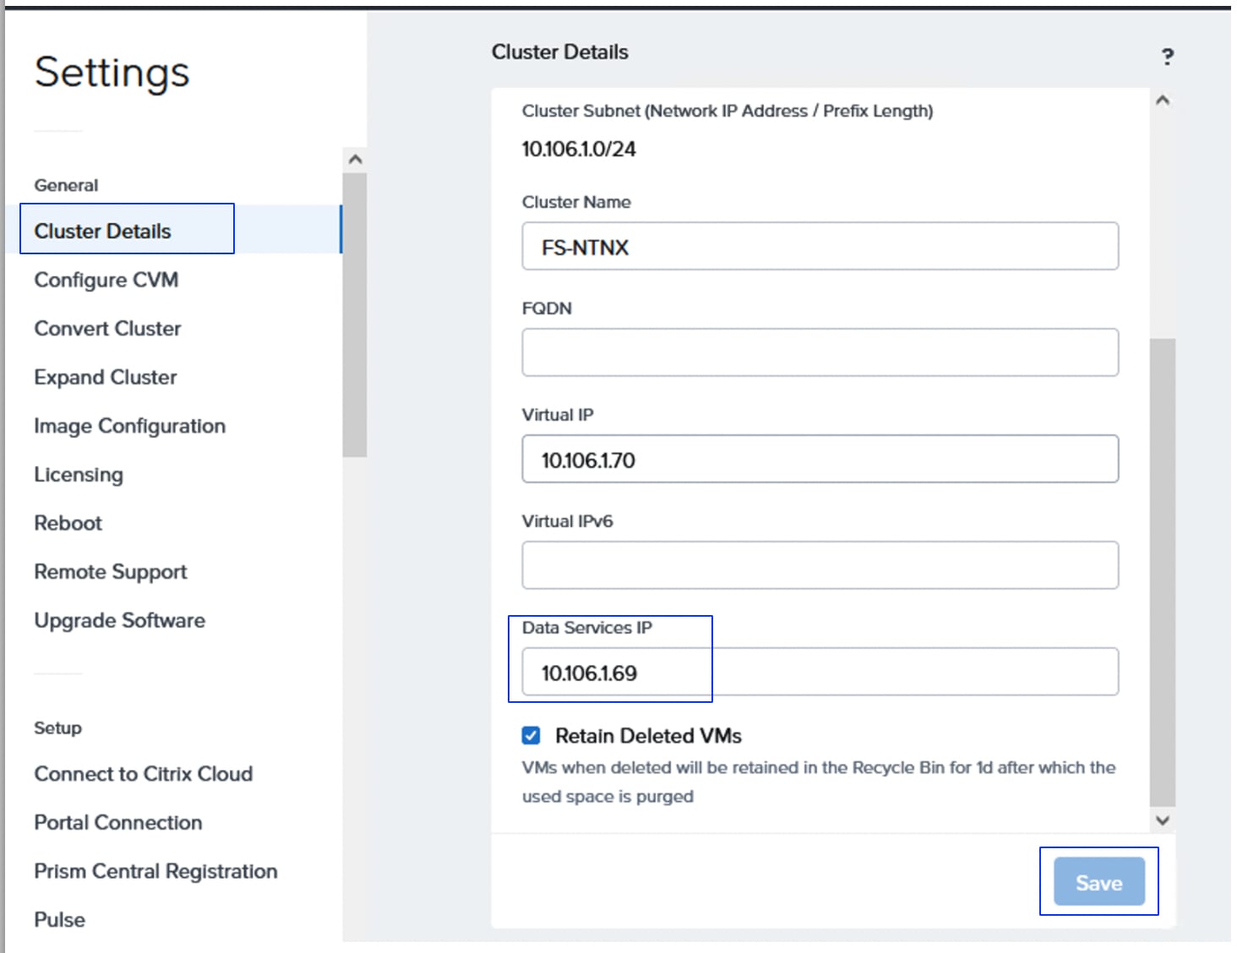Go to Upgrade Software
This screenshot has width=1237, height=953.
point(119,620)
